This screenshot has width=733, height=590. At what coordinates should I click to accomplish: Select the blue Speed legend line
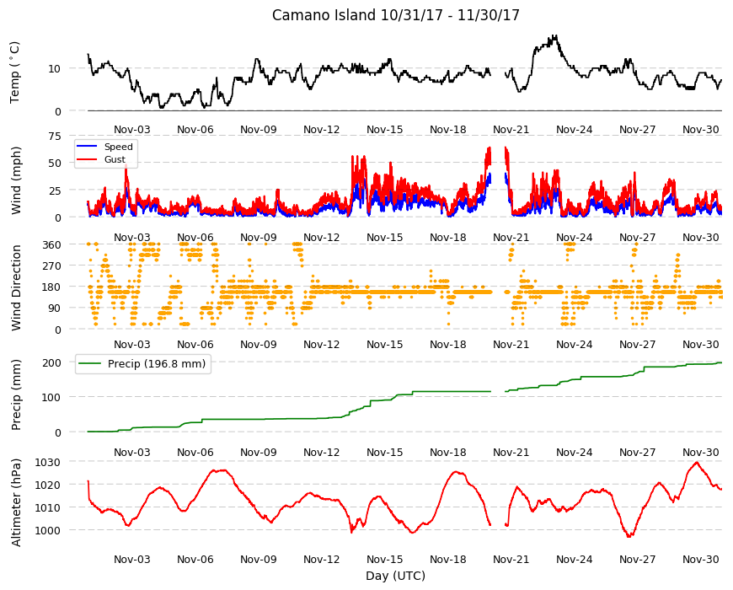point(87,147)
